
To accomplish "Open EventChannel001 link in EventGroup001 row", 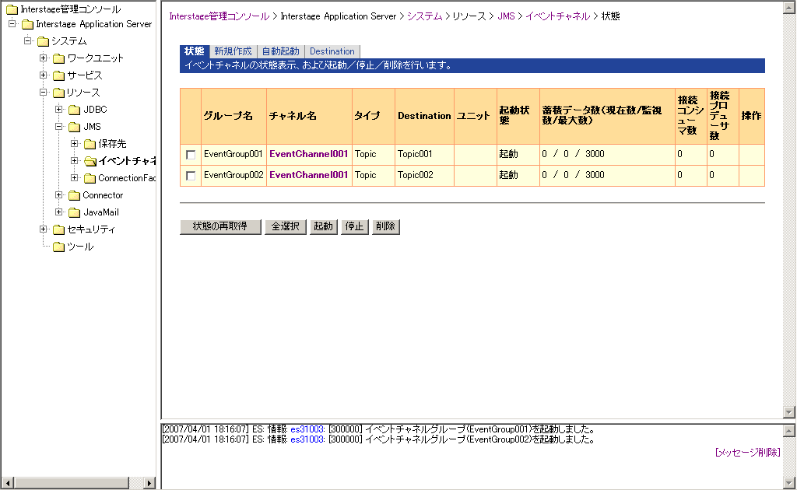I will coord(308,154).
